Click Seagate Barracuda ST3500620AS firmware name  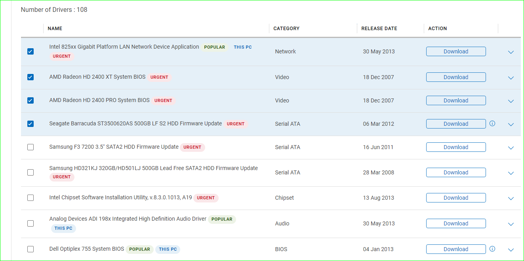[135, 123]
